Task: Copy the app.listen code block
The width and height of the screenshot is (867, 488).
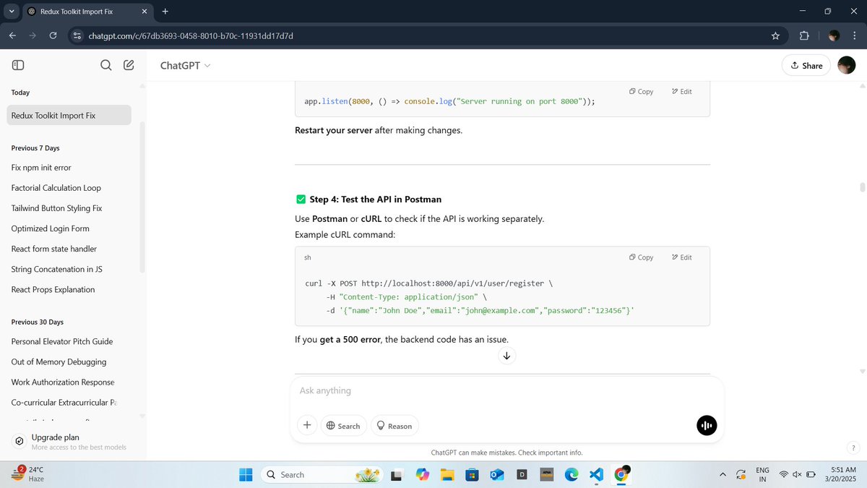Action: coord(641,92)
